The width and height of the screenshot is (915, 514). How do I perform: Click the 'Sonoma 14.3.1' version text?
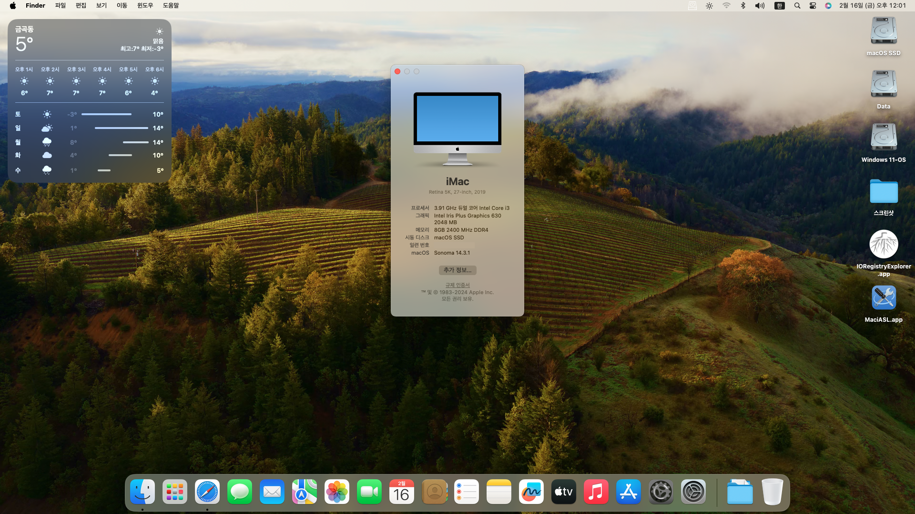(x=452, y=253)
